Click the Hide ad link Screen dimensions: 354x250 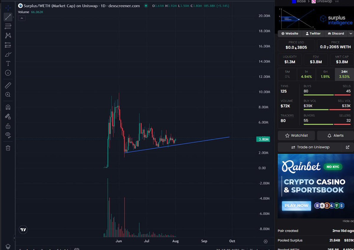[348, 221]
